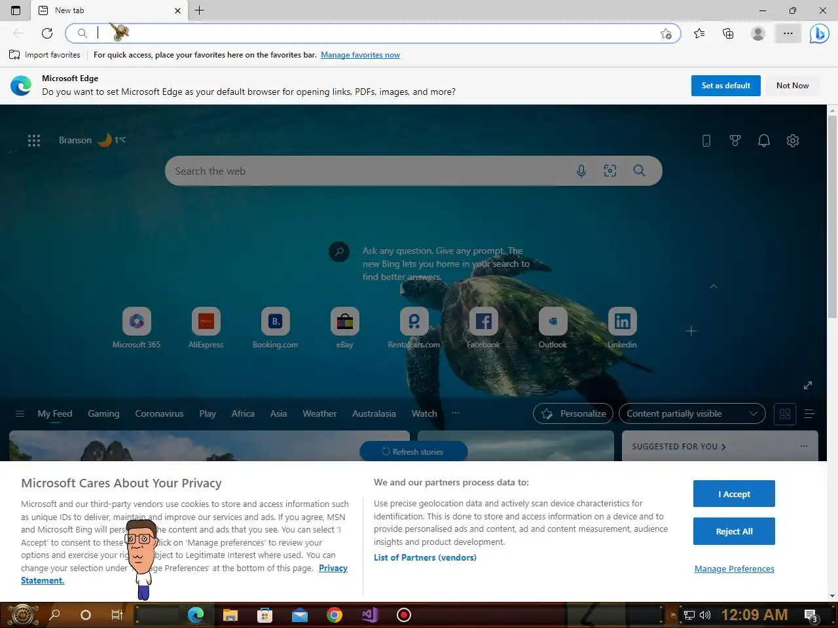
Task: Open Manage Preferences link
Action: tap(735, 568)
